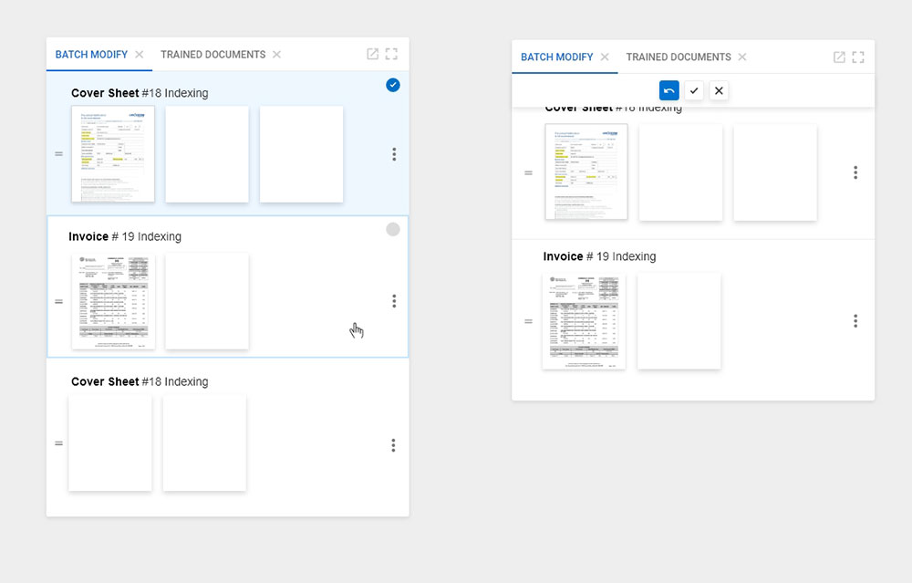Pop out the left panel into new window

point(372,55)
